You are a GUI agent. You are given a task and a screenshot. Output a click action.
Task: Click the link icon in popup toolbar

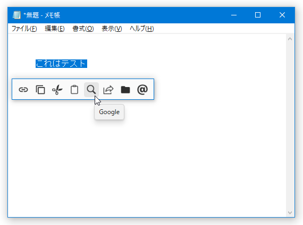[23, 90]
